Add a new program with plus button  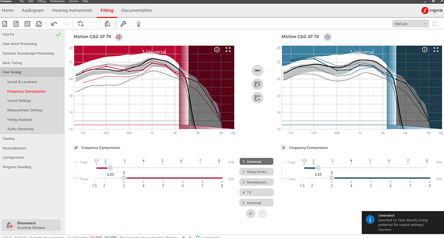tap(250, 214)
